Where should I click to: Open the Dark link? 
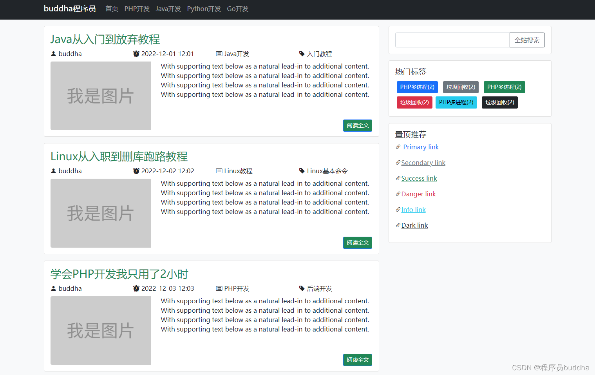pos(414,225)
